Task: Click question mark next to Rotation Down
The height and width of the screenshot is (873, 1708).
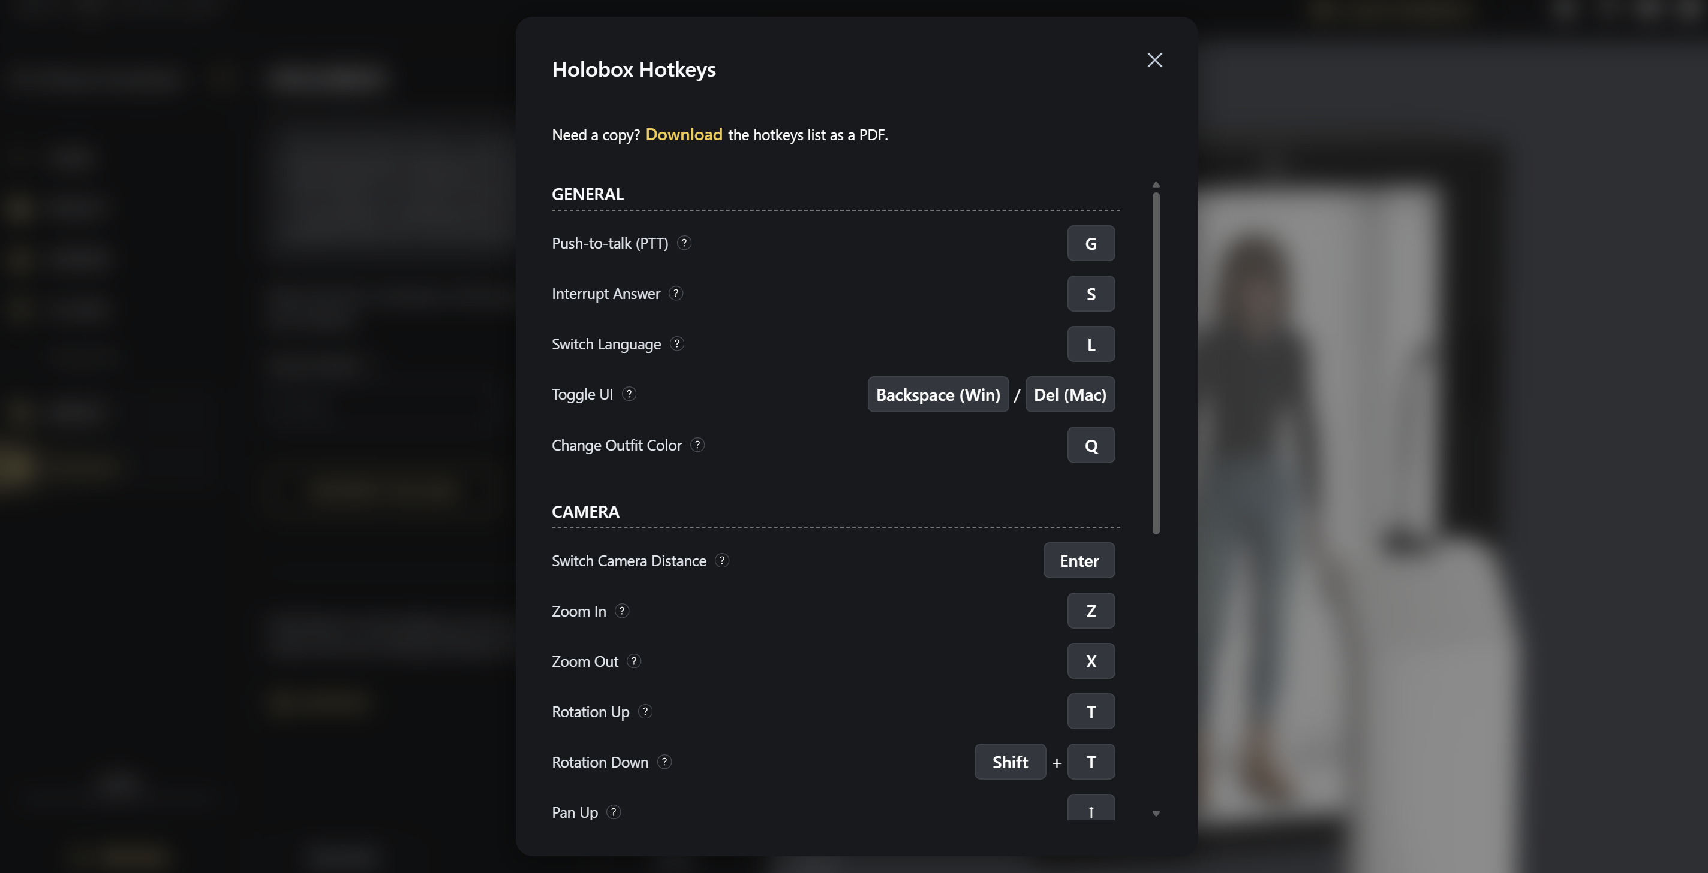Action: click(664, 762)
